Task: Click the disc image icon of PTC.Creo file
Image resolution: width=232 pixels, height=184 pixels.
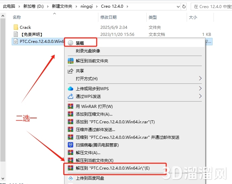Action: pos(16,41)
